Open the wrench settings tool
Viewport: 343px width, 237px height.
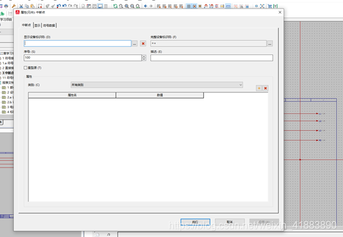[x=14, y=6]
